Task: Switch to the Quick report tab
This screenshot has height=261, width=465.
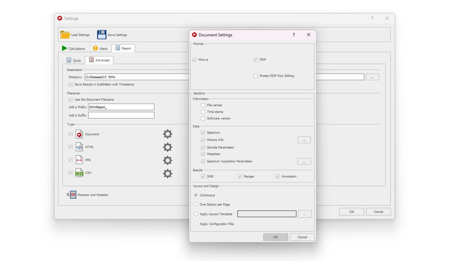Action: click(x=74, y=60)
